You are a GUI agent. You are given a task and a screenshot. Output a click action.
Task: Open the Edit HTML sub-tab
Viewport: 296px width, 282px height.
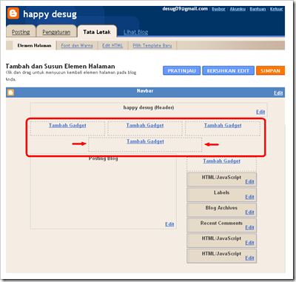click(112, 45)
